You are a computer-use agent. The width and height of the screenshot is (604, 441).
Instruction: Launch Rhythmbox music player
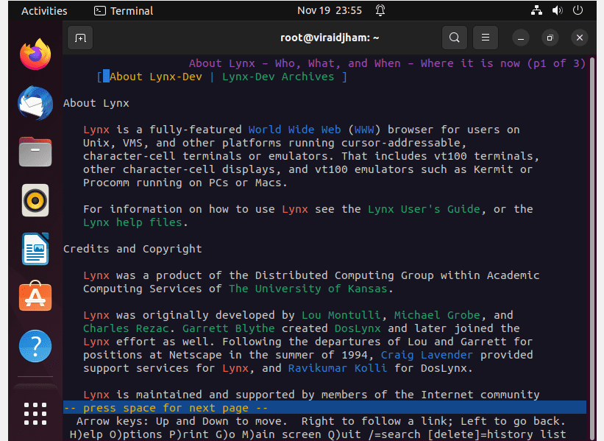(x=35, y=200)
